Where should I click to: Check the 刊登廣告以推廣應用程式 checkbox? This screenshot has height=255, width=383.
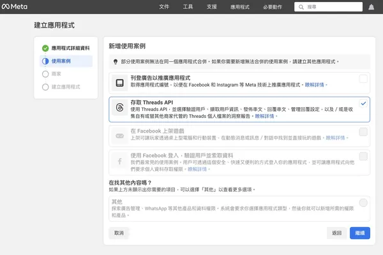363,79
